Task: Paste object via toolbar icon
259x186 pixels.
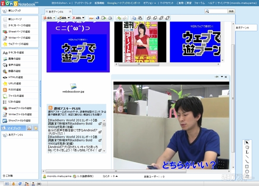Action: (x=140, y=18)
